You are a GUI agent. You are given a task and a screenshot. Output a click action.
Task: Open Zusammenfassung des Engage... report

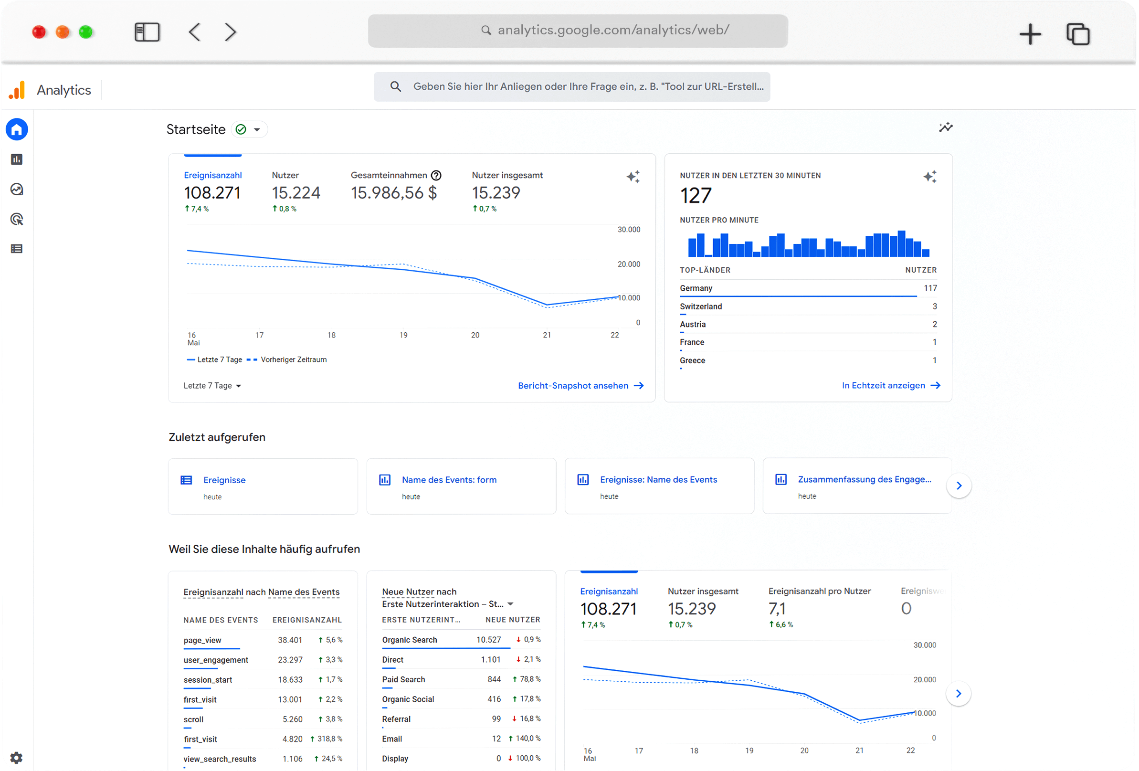coord(857,486)
